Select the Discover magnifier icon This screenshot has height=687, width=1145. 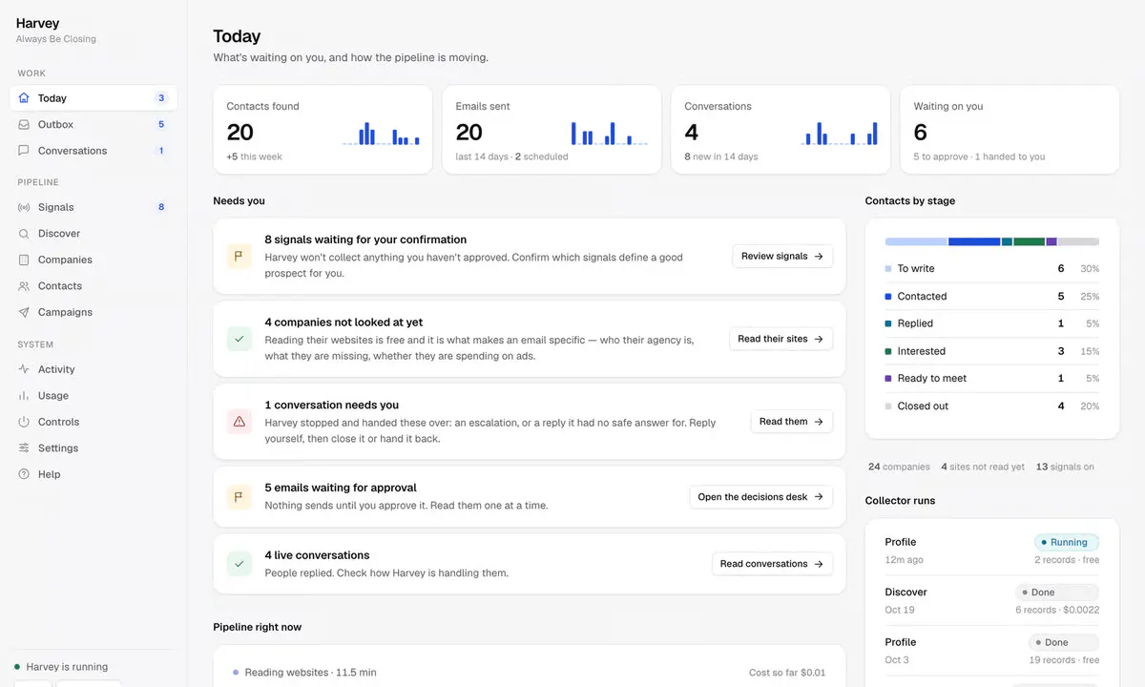24,234
